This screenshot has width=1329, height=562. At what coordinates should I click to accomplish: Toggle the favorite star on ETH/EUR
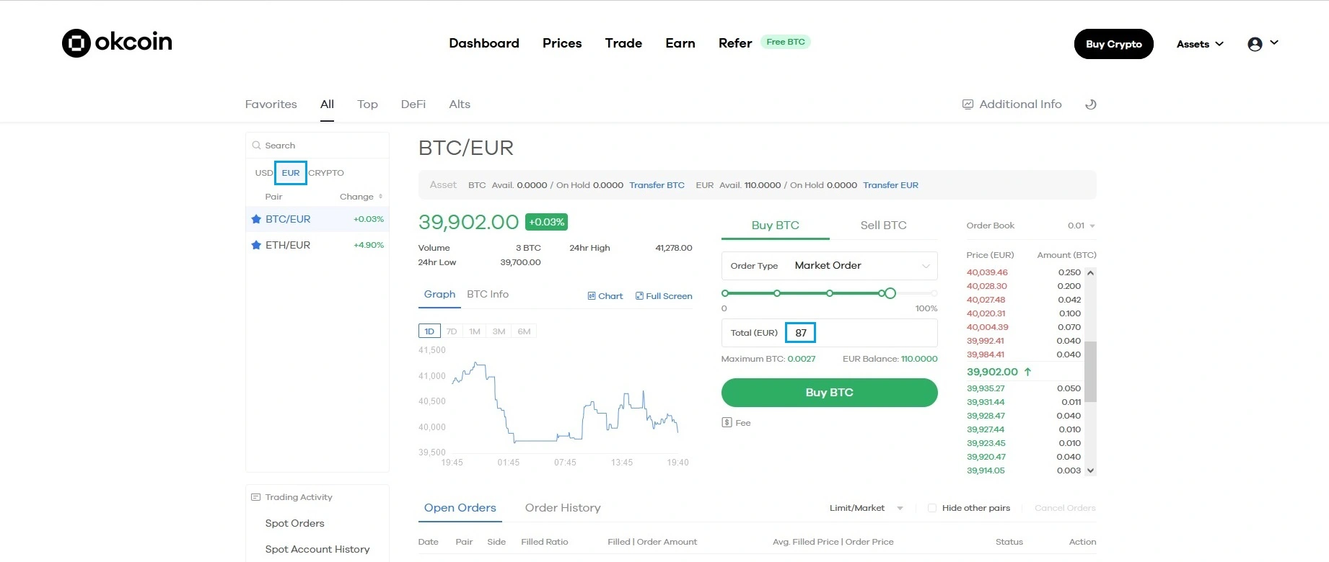[x=256, y=245]
